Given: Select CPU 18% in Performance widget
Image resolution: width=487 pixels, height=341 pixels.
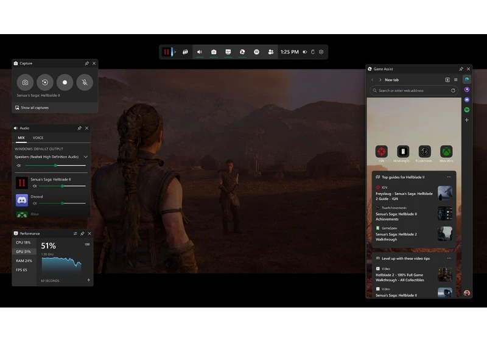Looking at the screenshot, I should click(x=24, y=242).
